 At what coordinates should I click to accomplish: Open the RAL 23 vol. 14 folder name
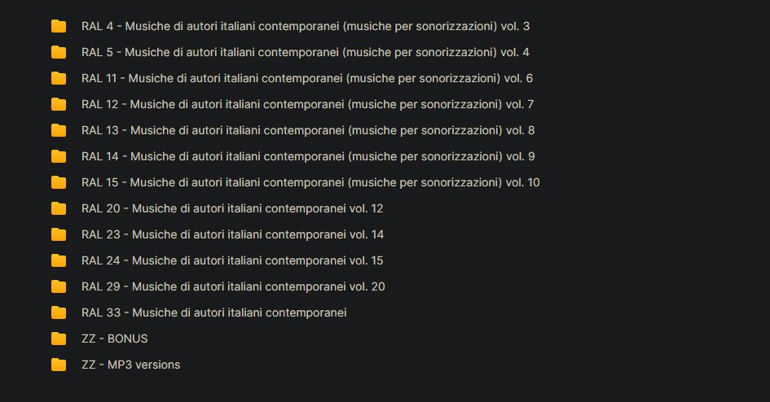point(232,234)
